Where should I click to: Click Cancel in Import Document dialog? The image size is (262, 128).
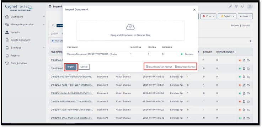(84, 67)
